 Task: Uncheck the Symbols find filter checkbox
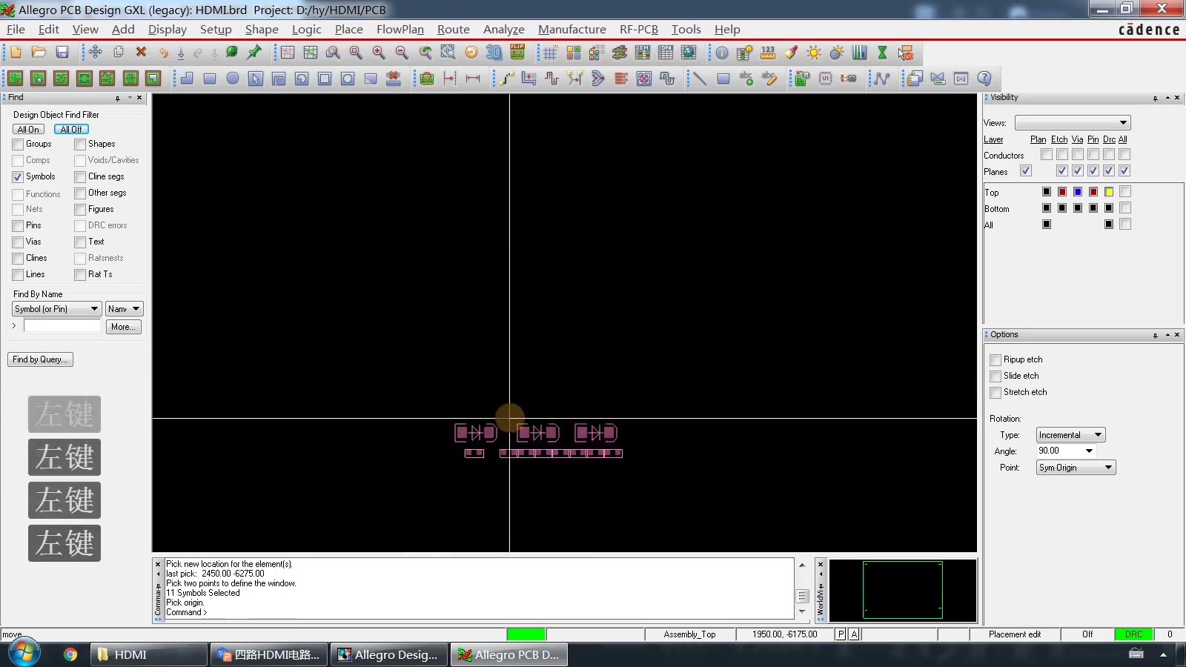click(x=18, y=177)
